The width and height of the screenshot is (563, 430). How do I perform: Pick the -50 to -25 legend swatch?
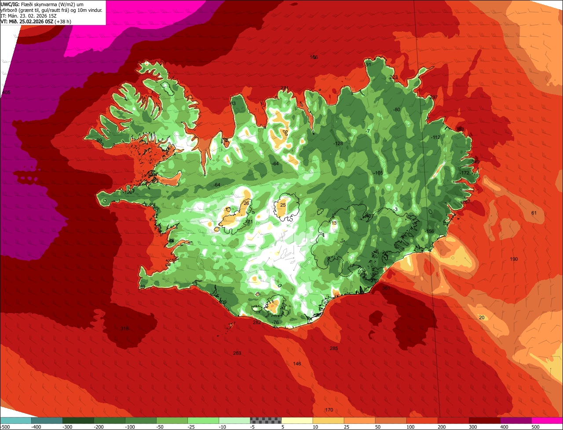[172, 420]
